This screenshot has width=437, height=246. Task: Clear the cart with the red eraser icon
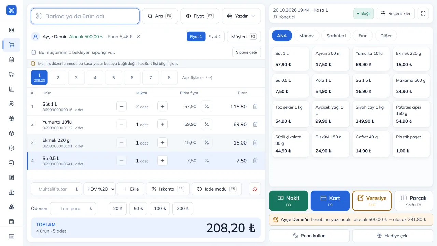click(x=255, y=189)
